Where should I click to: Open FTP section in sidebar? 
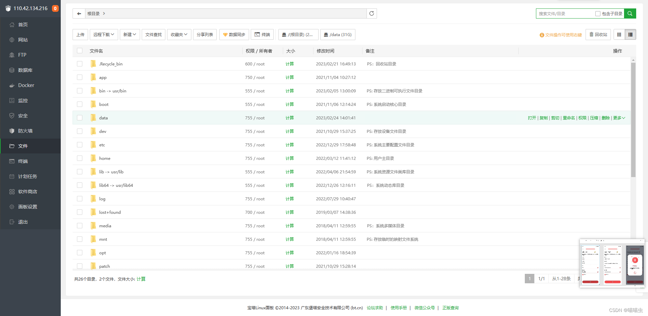[30, 55]
